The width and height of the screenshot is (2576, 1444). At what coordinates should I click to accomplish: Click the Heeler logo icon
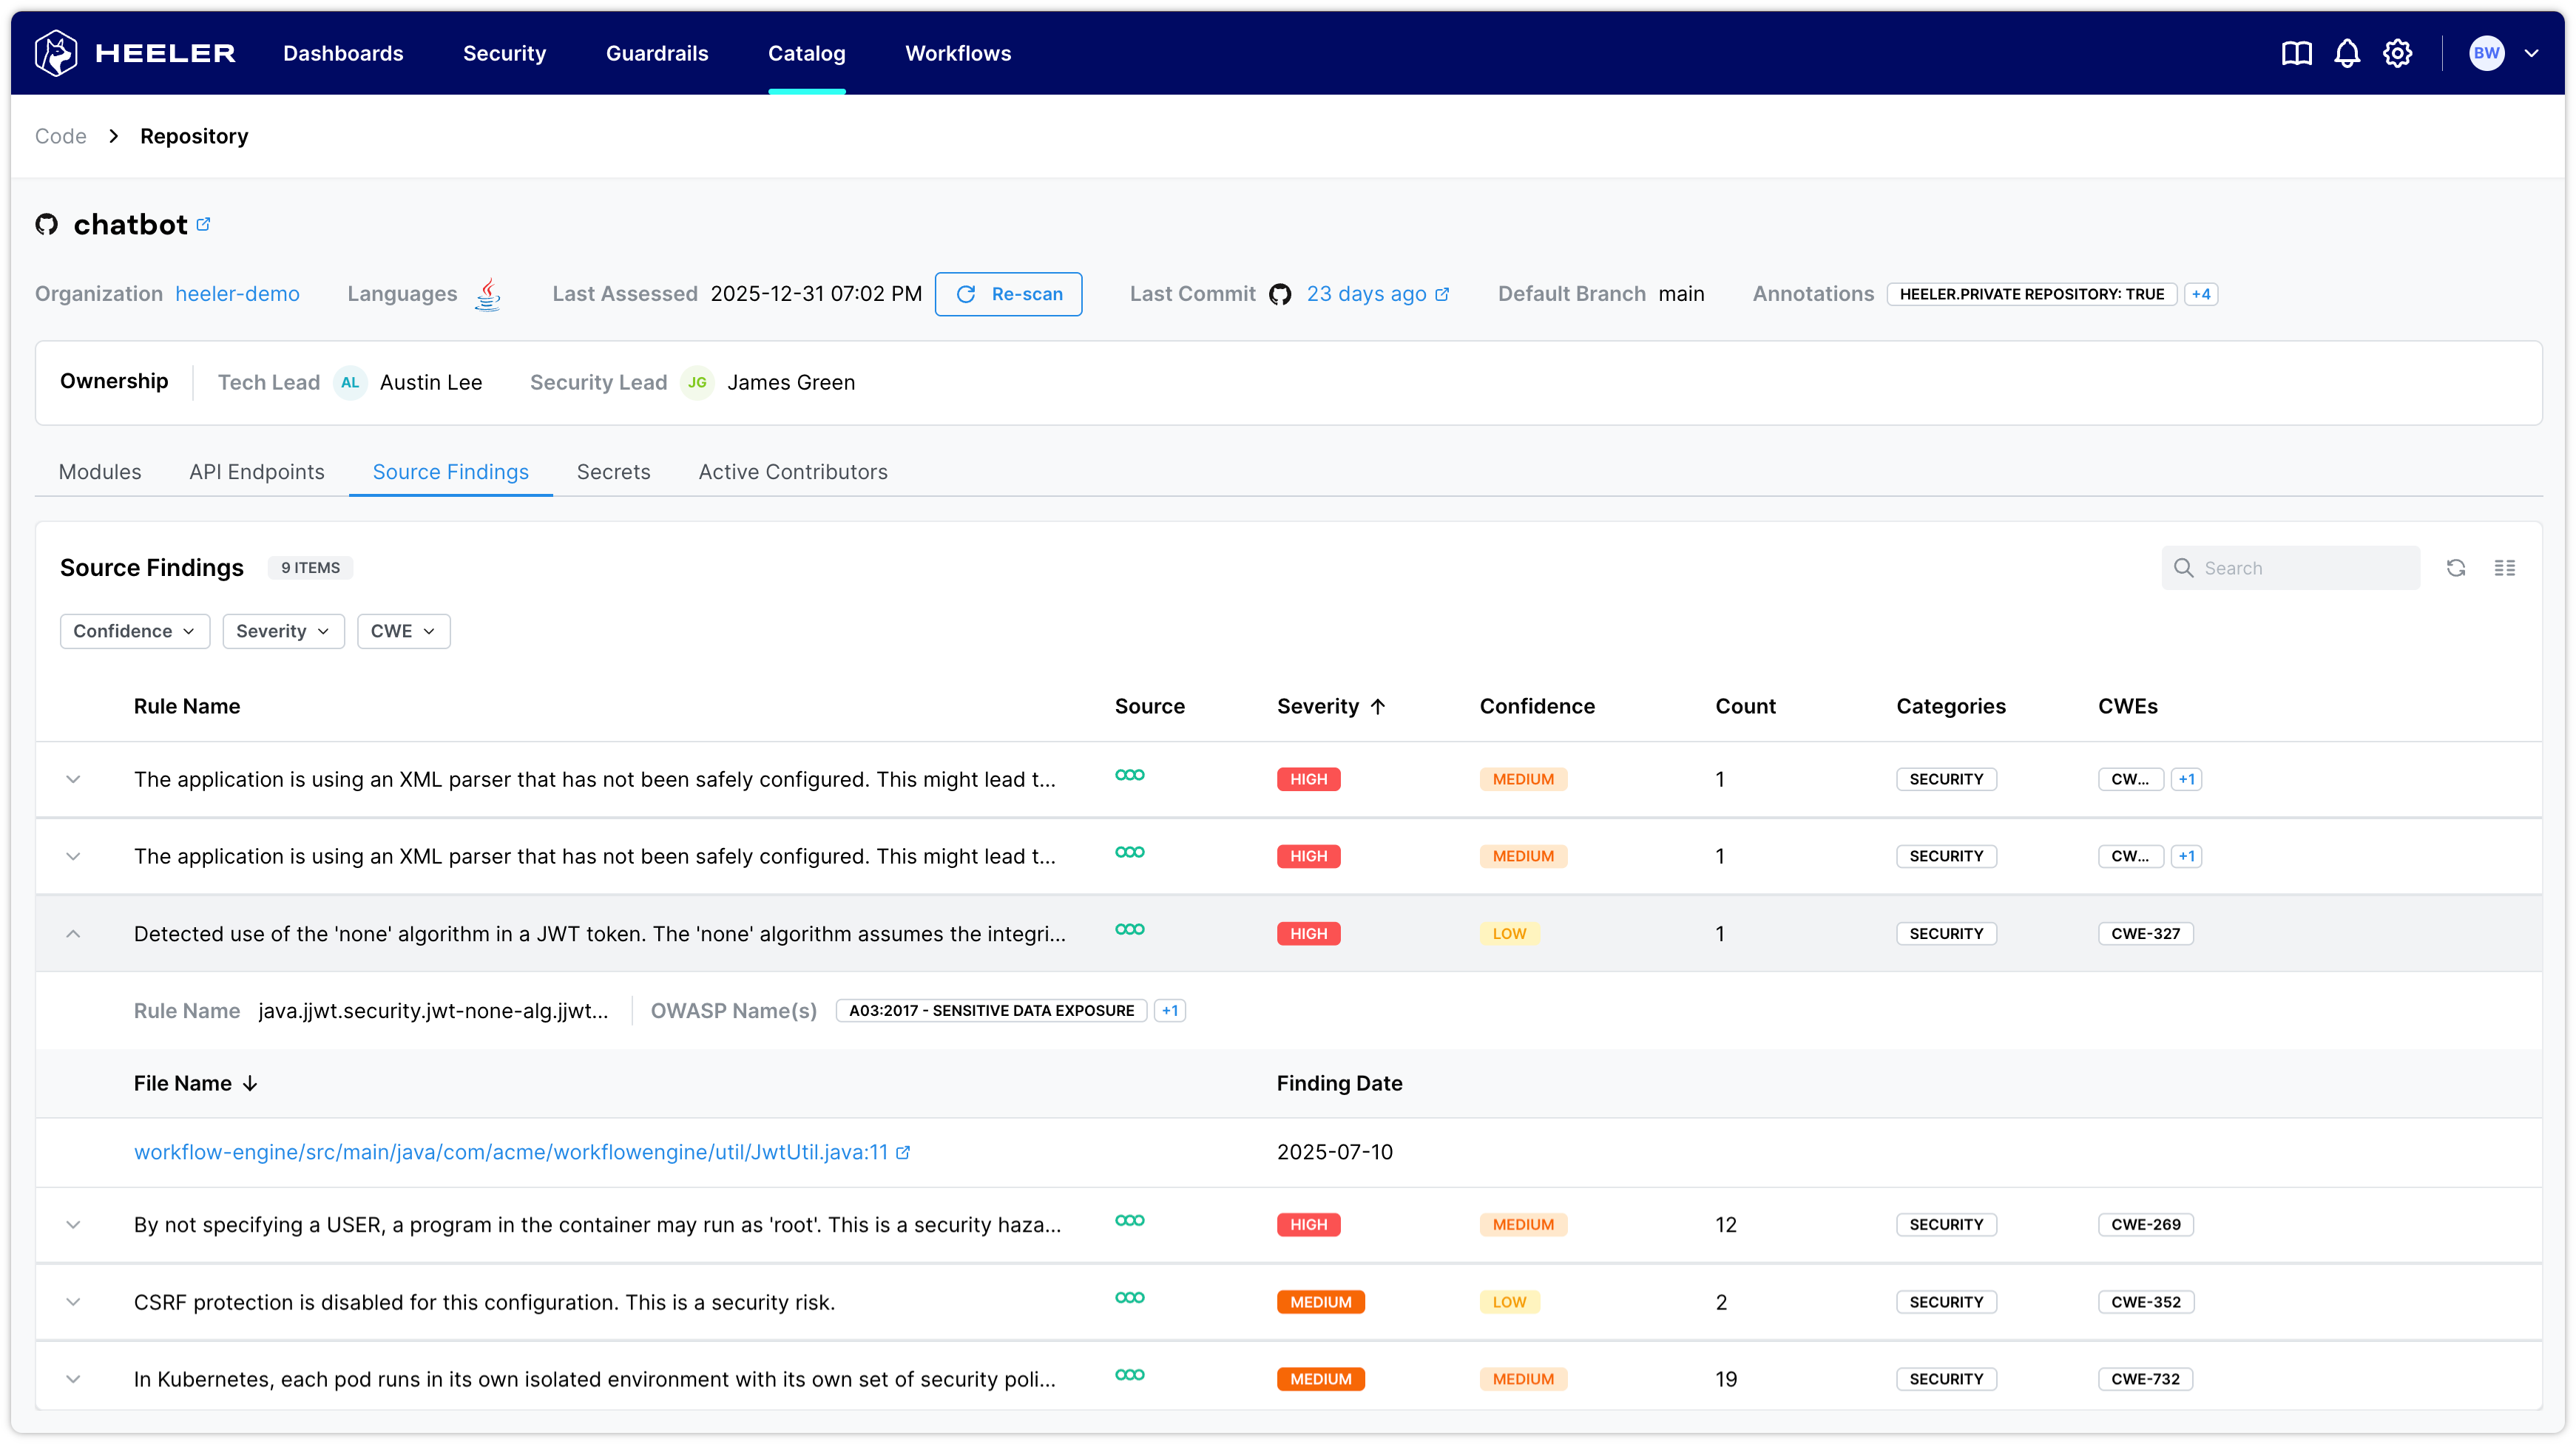(x=56, y=53)
